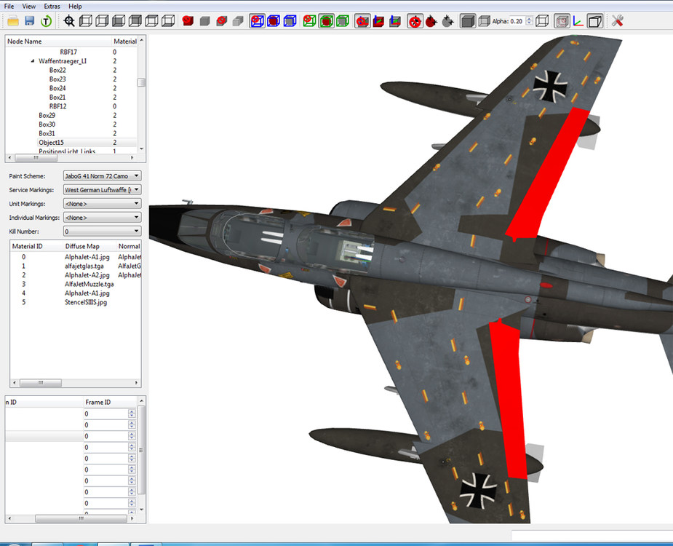Select the RBF17 node

point(68,52)
